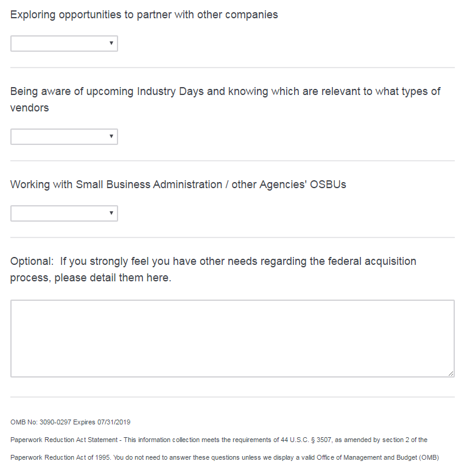Focus the optional other needs text area
The height and width of the screenshot is (464, 467).
232,338
